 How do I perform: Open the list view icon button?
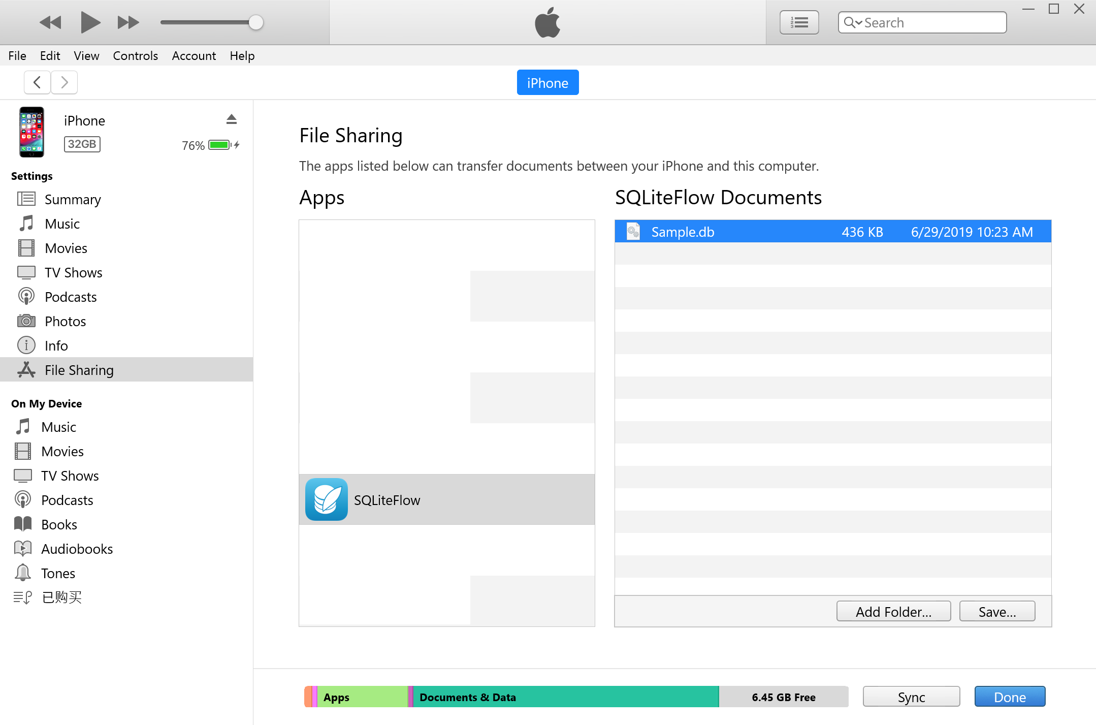(799, 22)
